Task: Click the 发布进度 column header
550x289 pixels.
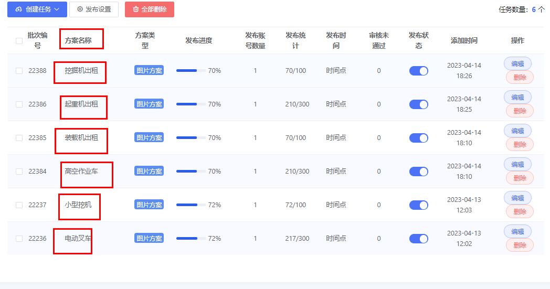Action: pos(199,41)
